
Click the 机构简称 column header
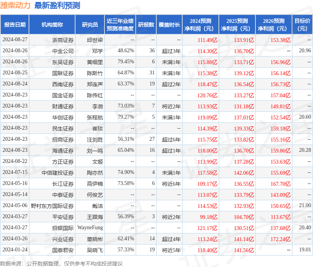(x=52, y=24)
